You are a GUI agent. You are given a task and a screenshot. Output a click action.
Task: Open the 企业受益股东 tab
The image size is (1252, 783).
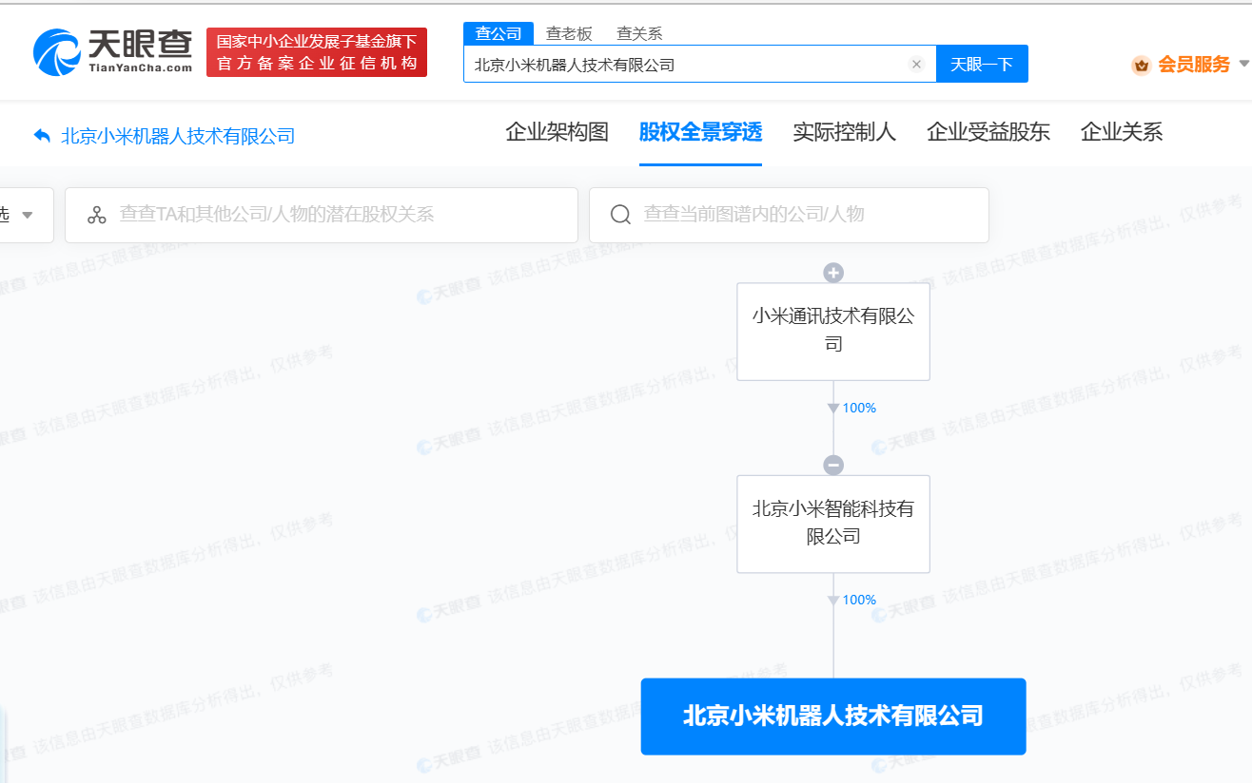coord(988,132)
